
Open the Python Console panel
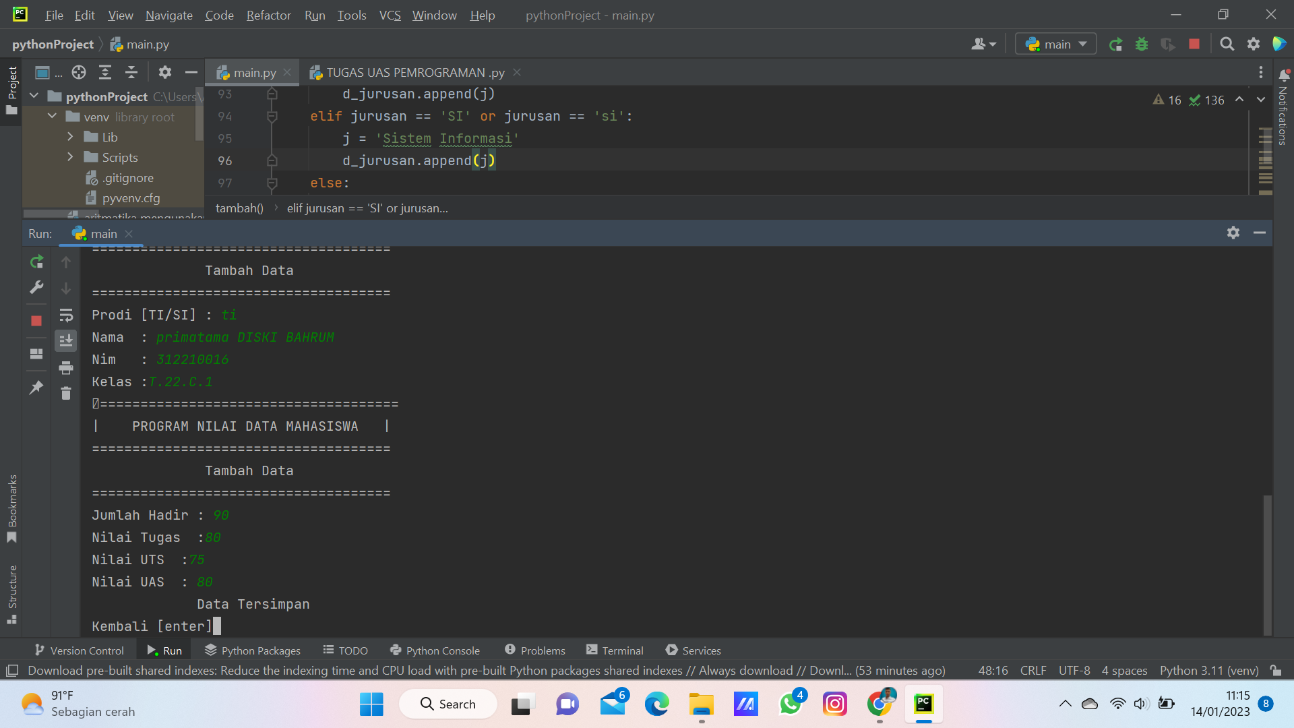435,650
